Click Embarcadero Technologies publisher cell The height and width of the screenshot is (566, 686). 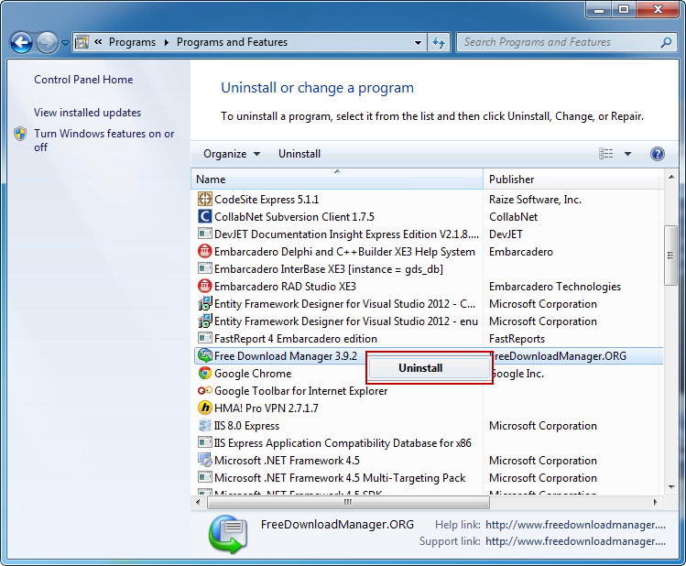554,287
